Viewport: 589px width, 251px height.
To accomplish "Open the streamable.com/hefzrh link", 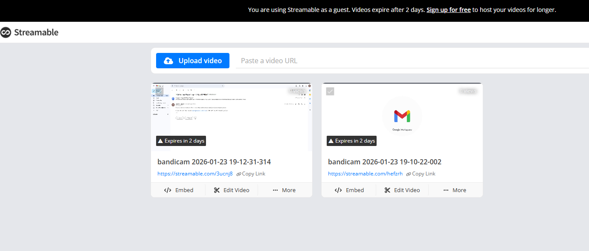I will pos(365,174).
